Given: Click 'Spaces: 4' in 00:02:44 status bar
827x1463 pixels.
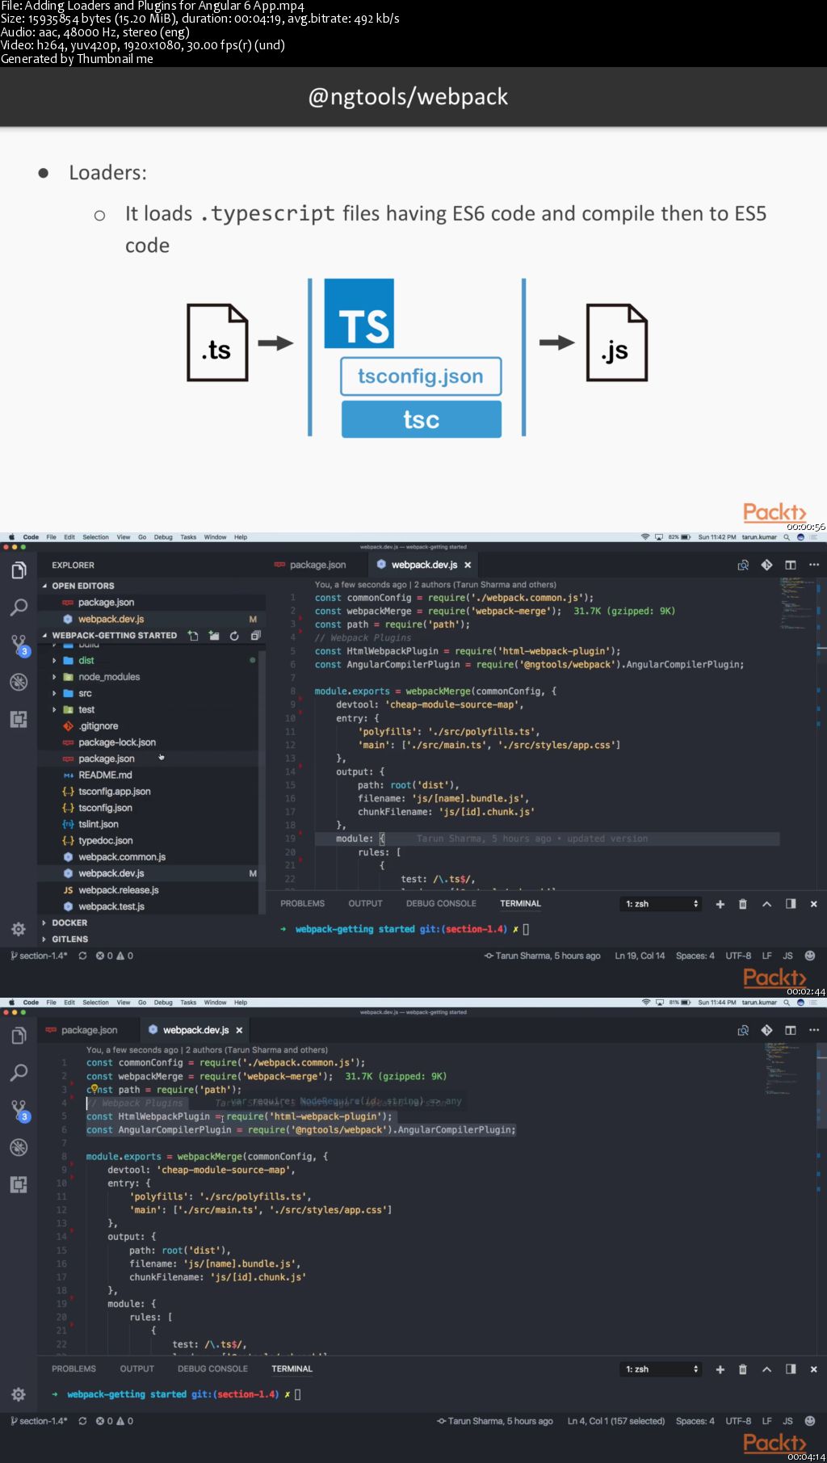Looking at the screenshot, I should pyautogui.click(x=695, y=956).
